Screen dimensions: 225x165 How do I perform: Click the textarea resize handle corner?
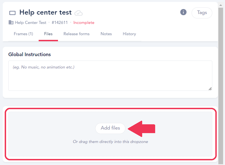pos(210,89)
